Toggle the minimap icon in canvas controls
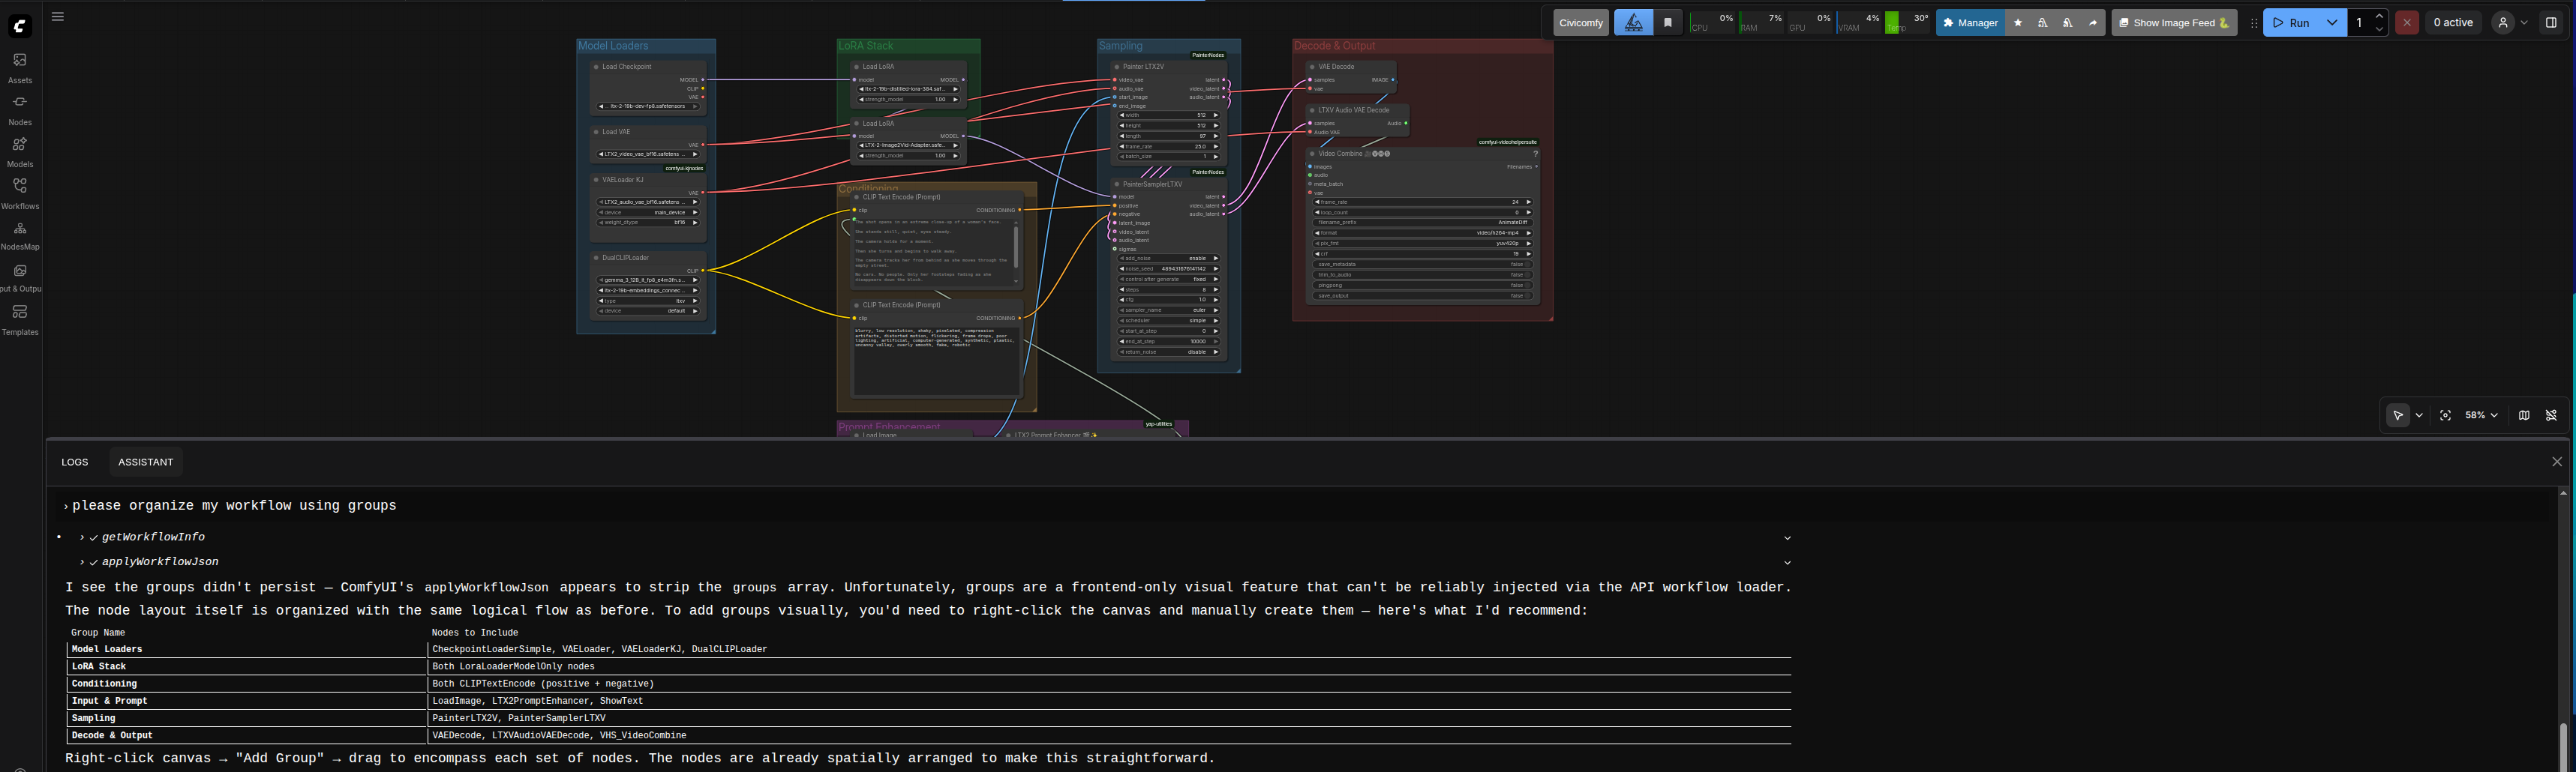Screen dimensions: 2576x772 (2524, 414)
